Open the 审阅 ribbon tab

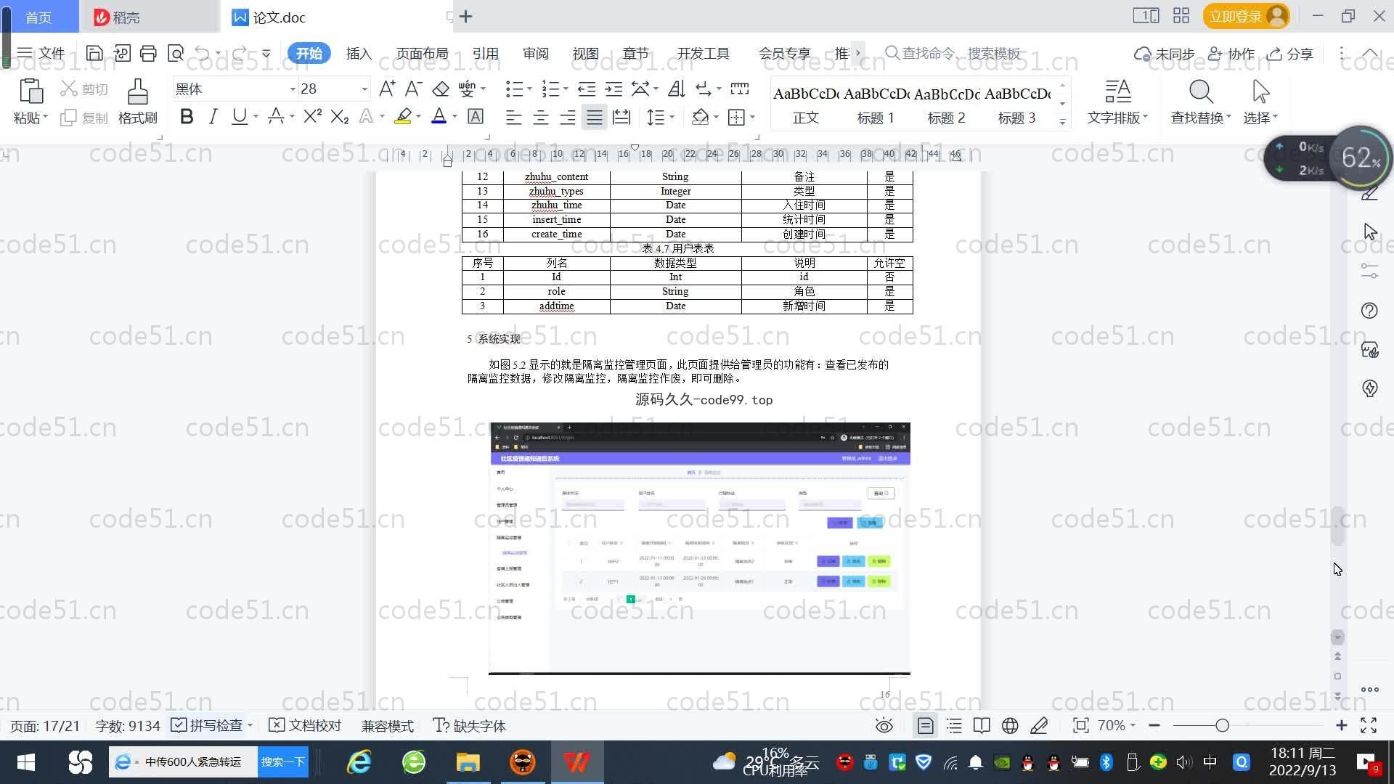tap(535, 53)
